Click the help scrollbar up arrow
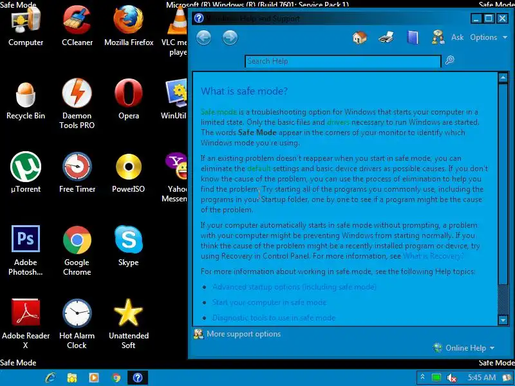Screen dimensions: 515x386 (503, 78)
